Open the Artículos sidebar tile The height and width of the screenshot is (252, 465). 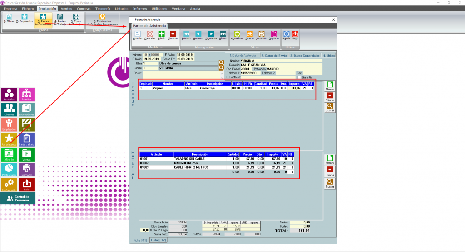pos(9,95)
